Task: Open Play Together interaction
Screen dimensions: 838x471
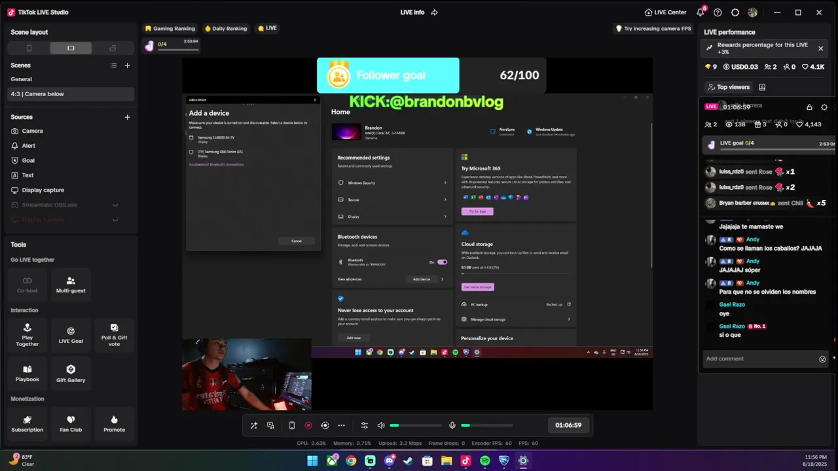Action: (27, 335)
